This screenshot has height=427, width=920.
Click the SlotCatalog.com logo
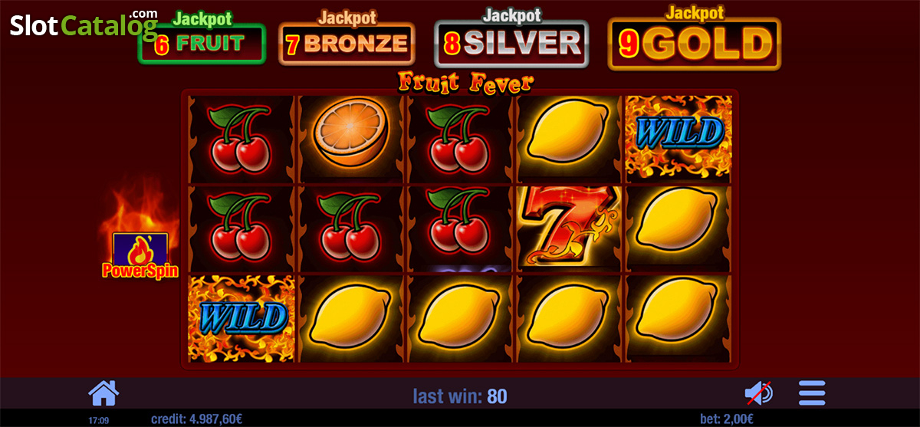coord(84,25)
